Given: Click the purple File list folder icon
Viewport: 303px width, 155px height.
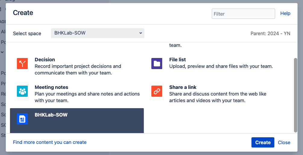Looking at the screenshot, I should click(x=157, y=63).
